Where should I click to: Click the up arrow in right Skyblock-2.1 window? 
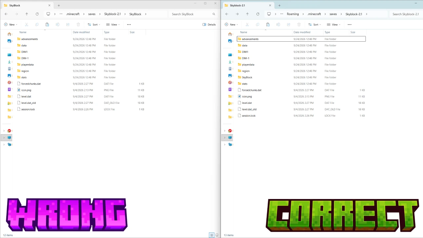click(x=247, y=14)
